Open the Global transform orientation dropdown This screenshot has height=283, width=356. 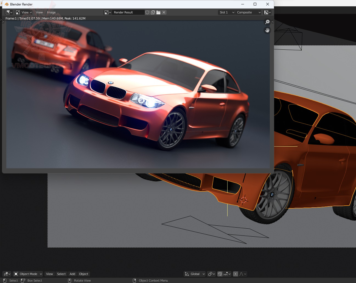click(x=195, y=274)
